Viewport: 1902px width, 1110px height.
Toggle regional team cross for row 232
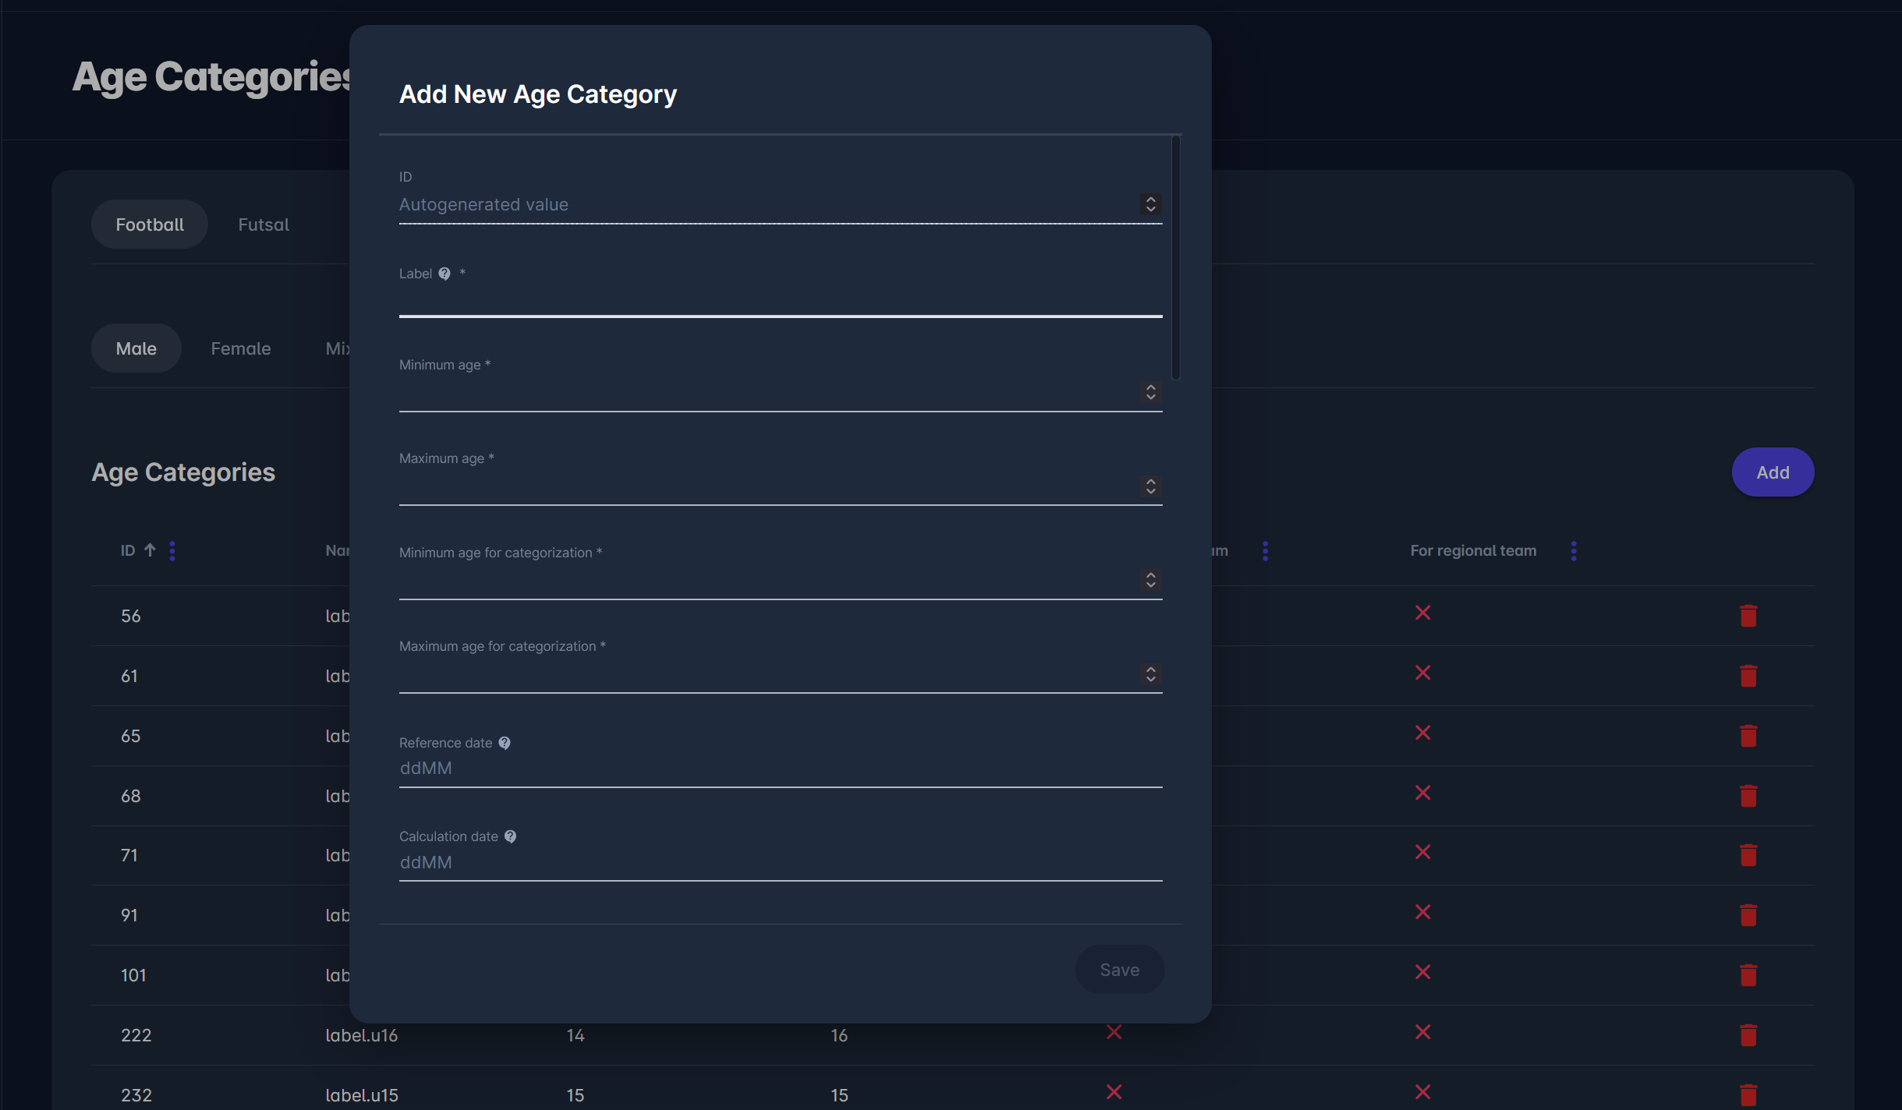click(1423, 1092)
